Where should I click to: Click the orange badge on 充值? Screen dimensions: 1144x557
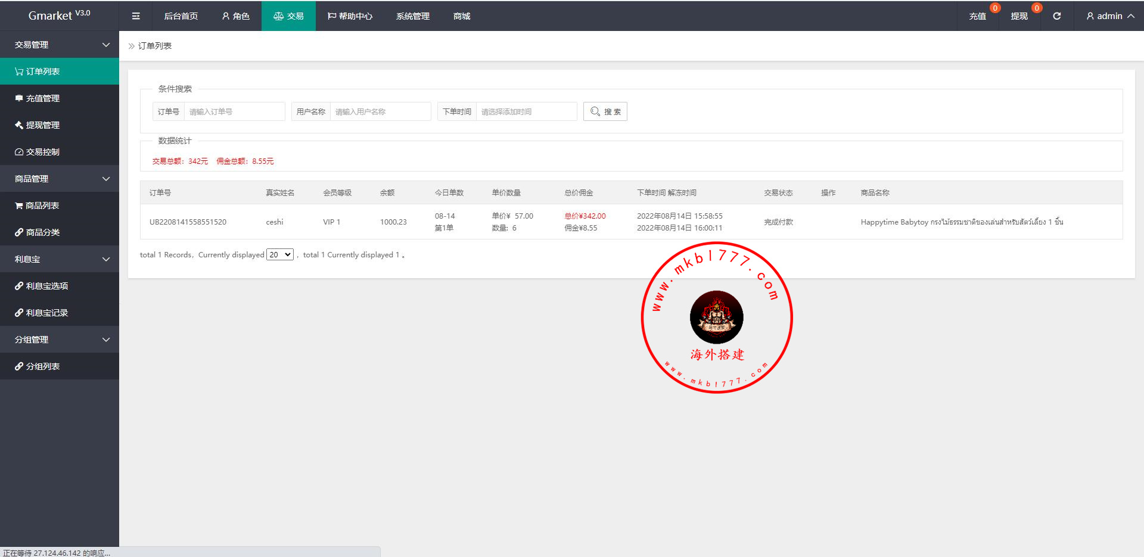tap(995, 8)
